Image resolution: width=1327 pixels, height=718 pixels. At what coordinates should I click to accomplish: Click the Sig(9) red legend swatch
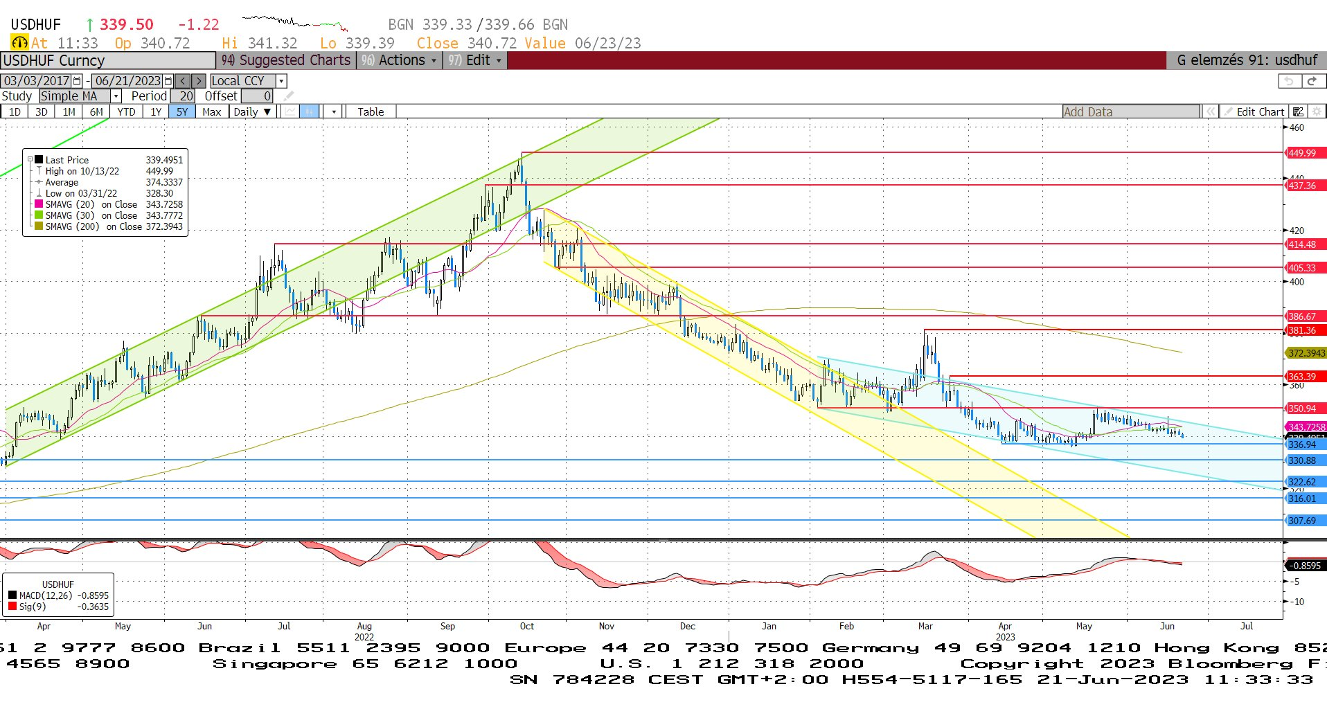(12, 607)
